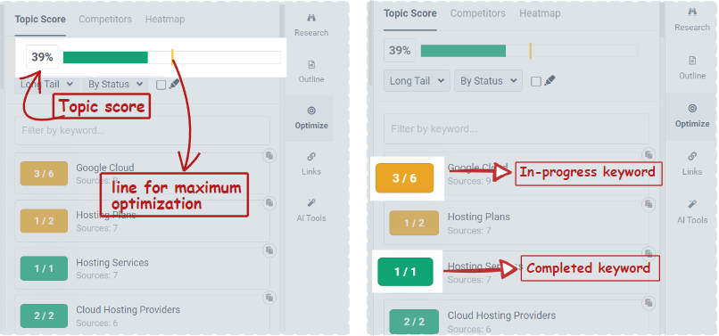
Task: Click the scrollbar beside right panel tabs
Action: [662, 19]
